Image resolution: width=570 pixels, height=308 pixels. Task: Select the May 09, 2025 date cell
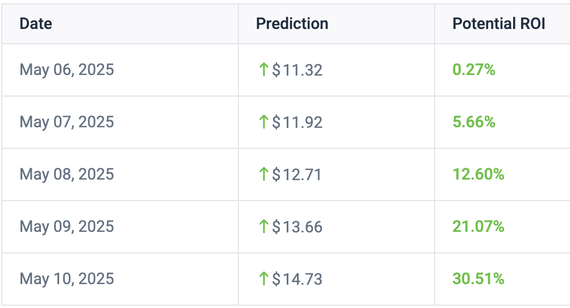tap(67, 227)
